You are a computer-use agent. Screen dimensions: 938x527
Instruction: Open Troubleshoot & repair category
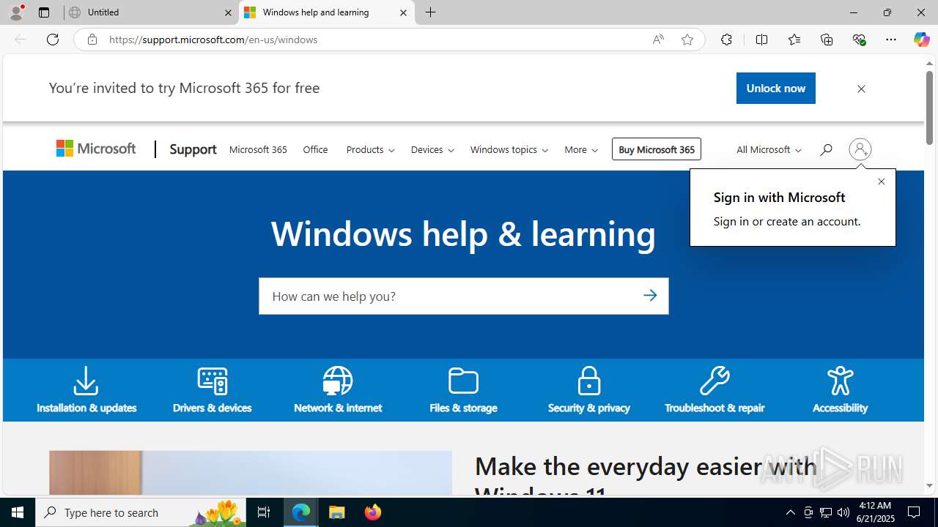tap(714, 390)
